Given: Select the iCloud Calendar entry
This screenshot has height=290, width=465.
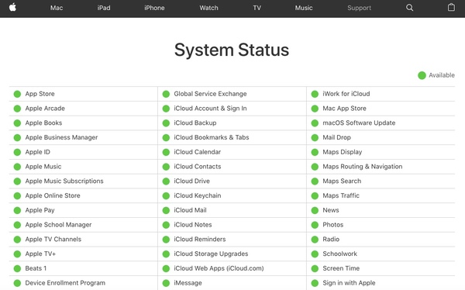Looking at the screenshot, I should 198,152.
